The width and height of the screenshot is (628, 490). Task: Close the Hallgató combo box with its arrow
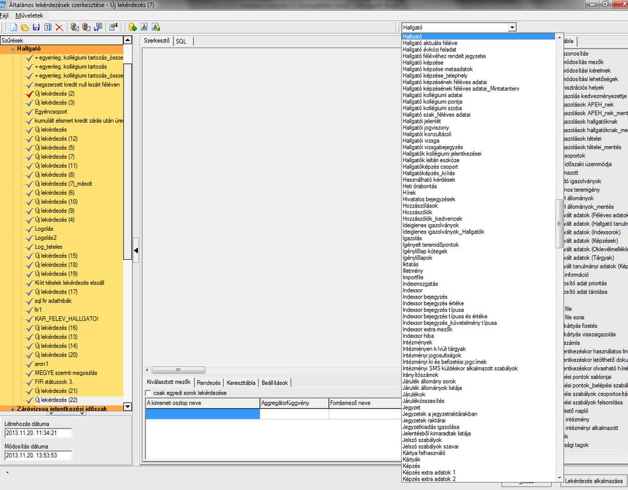512,27
